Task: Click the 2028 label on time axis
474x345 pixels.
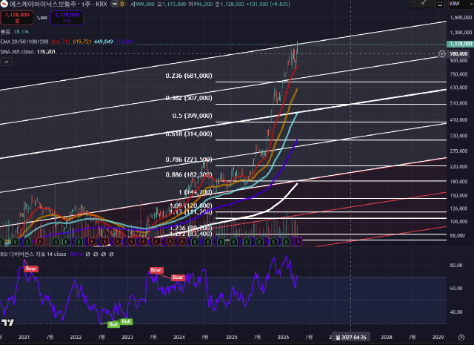Action: coord(387,337)
